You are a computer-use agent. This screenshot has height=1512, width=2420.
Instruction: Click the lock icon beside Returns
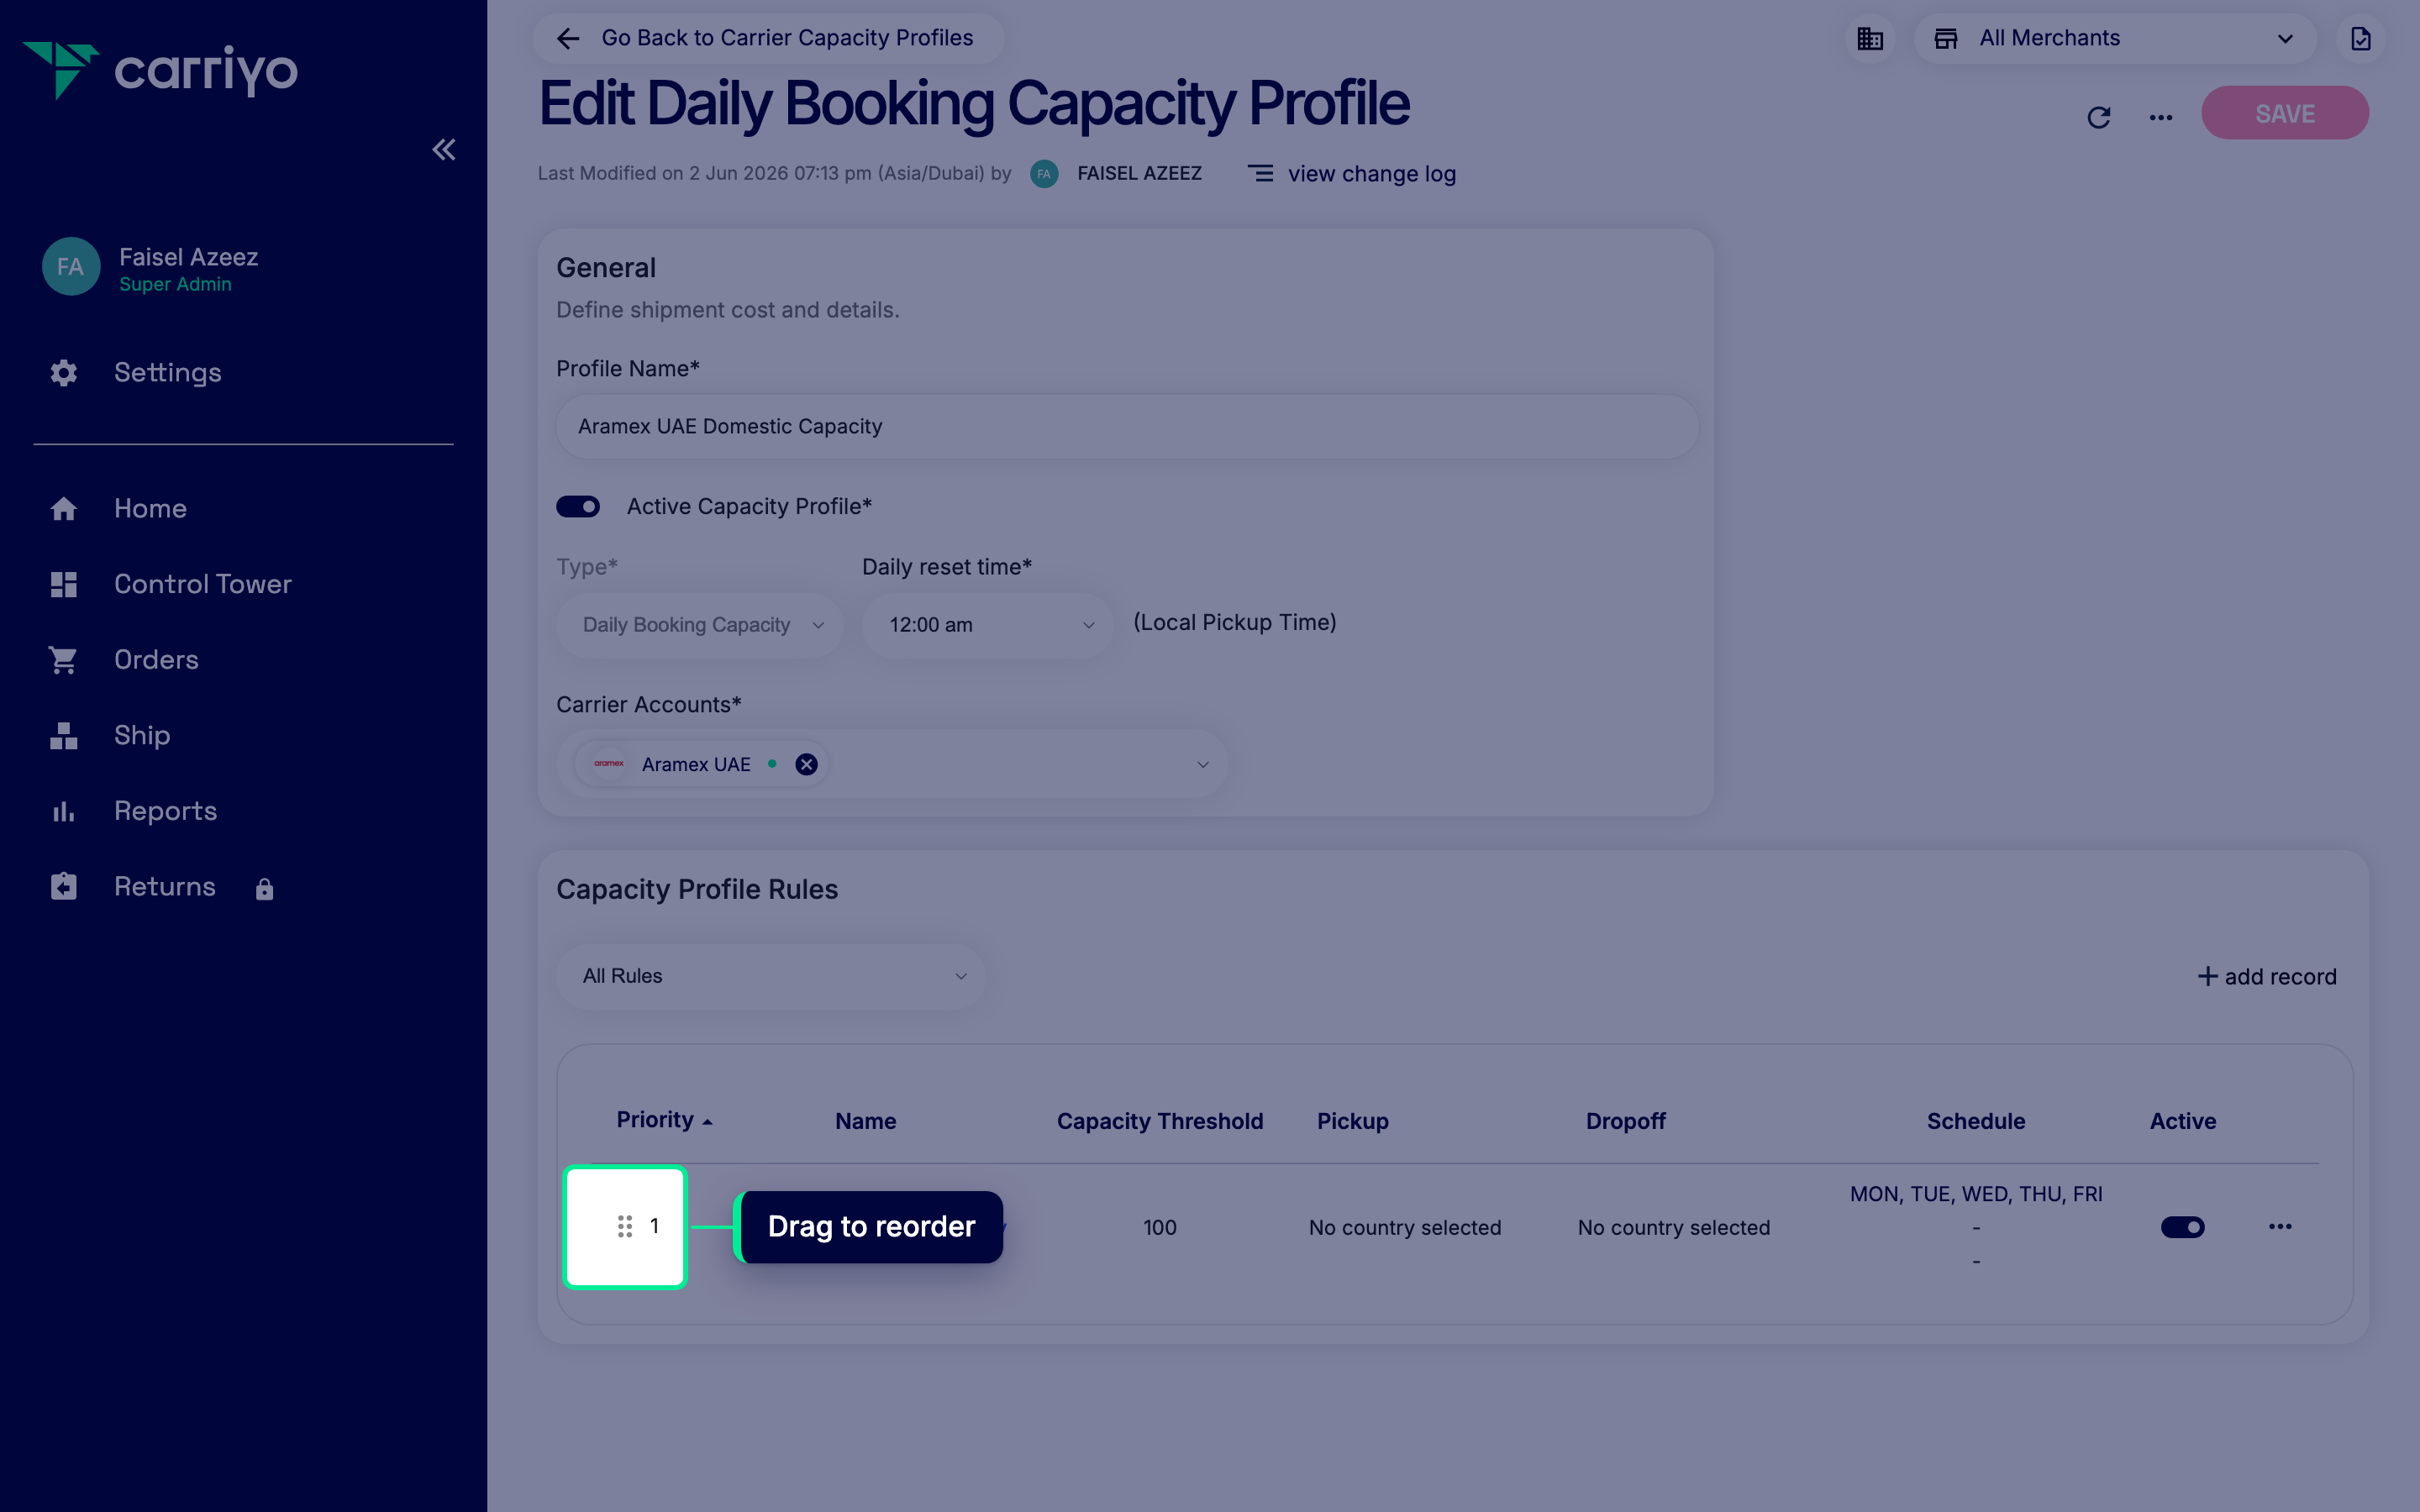264,889
